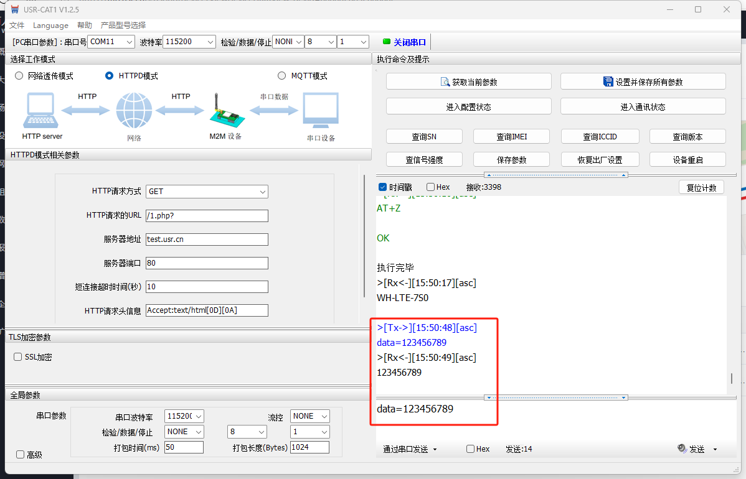The height and width of the screenshot is (479, 746).
Task: Select the 网络透传模式 radio button
Action: click(x=19, y=76)
